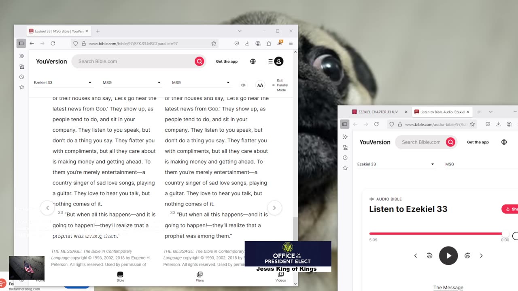518x291 pixels.
Task: Click the red search icon in the right audio window
Action: pos(450,142)
